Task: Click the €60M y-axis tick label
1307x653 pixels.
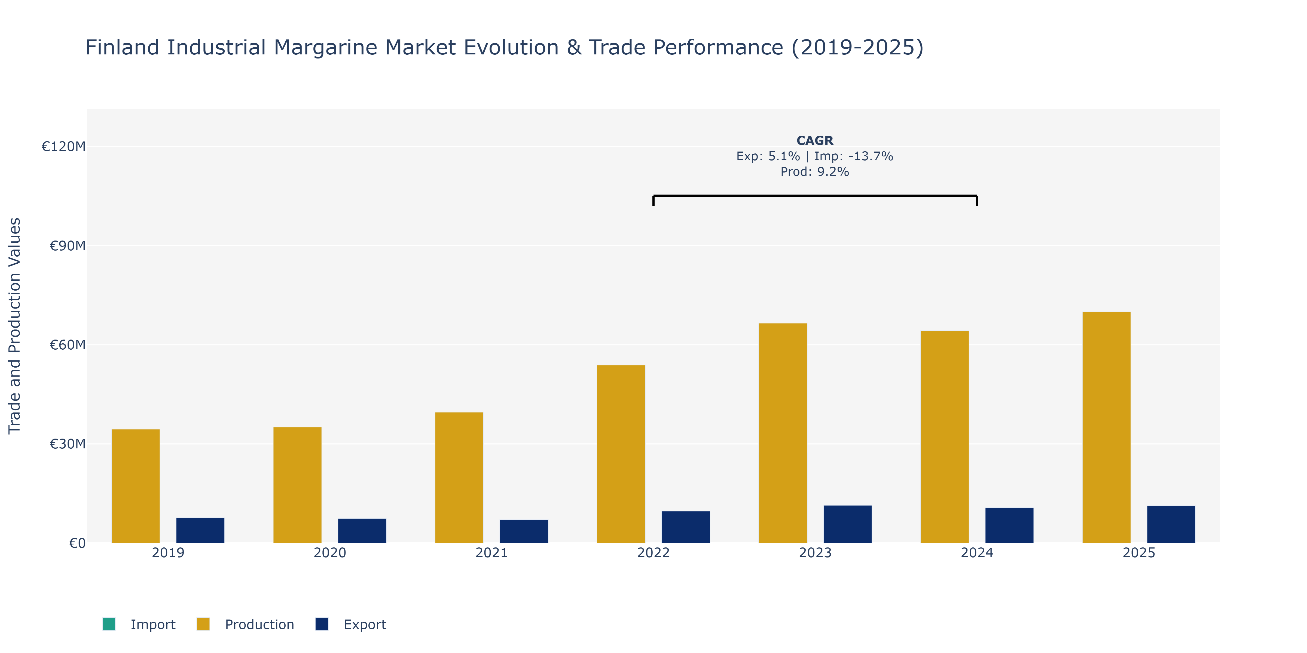Action: tap(68, 345)
